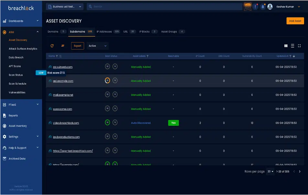Click the N scan icon for zzz.vulnweb.com
Viewport: 308px width, 195px height.
tap(115, 66)
